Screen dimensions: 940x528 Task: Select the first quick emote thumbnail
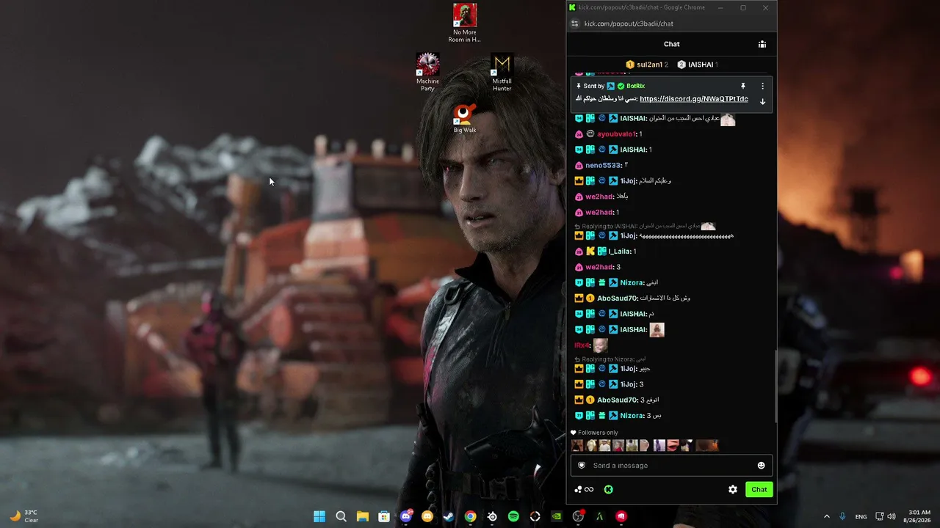coord(577,446)
